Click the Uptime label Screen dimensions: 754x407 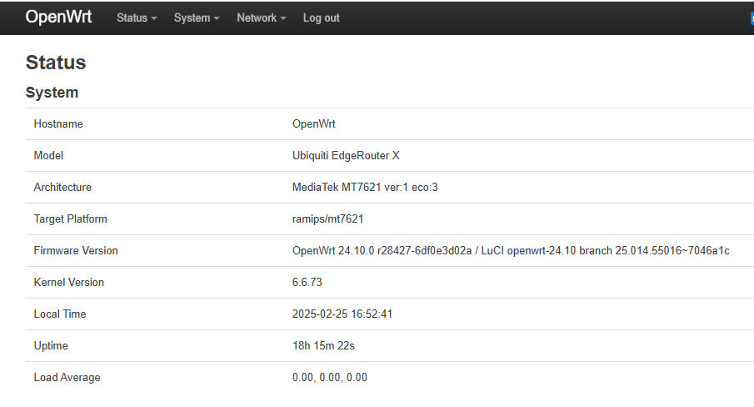51,346
